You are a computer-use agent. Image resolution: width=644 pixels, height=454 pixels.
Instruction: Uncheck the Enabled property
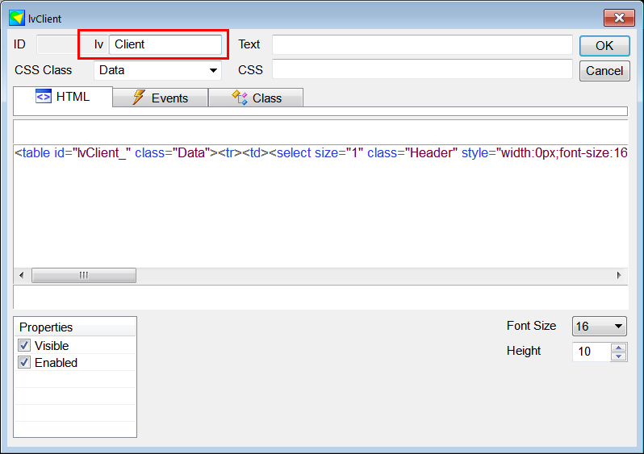tap(24, 362)
